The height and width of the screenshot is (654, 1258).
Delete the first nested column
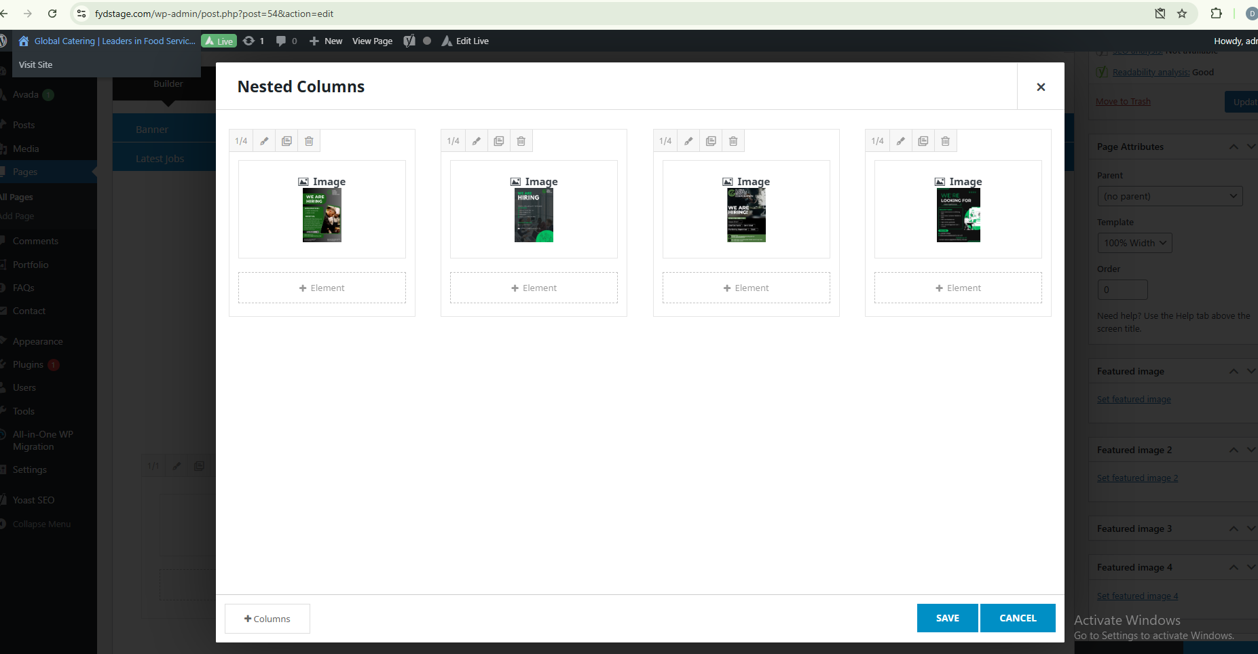(x=309, y=141)
